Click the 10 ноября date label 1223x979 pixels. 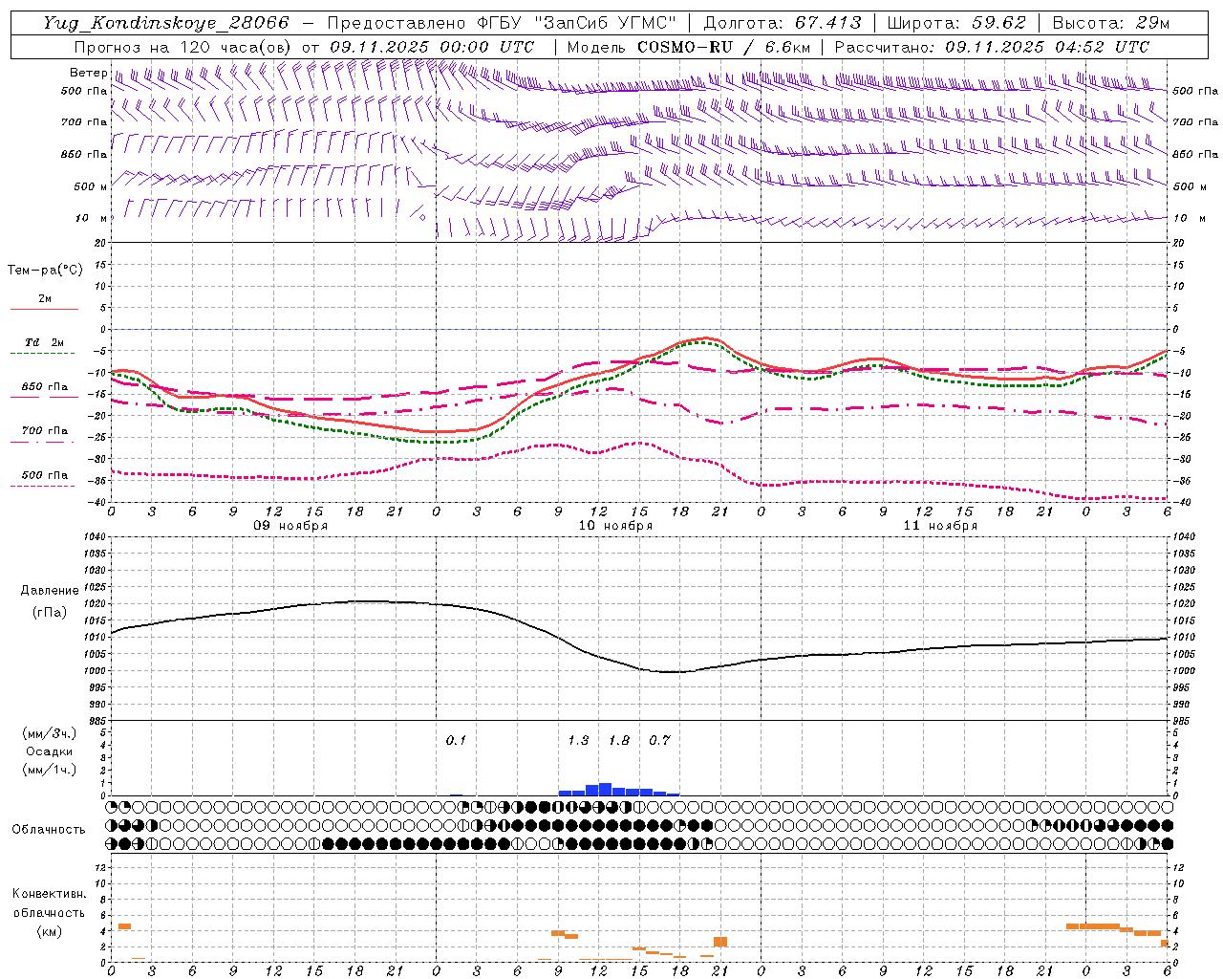[615, 526]
